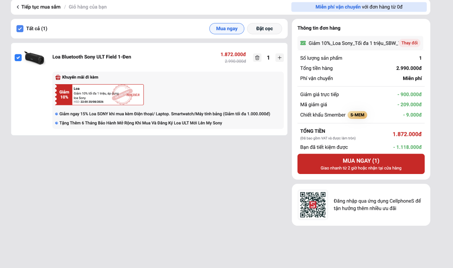Click the green voucher ticket icon
The height and width of the screenshot is (268, 453).
point(303,43)
